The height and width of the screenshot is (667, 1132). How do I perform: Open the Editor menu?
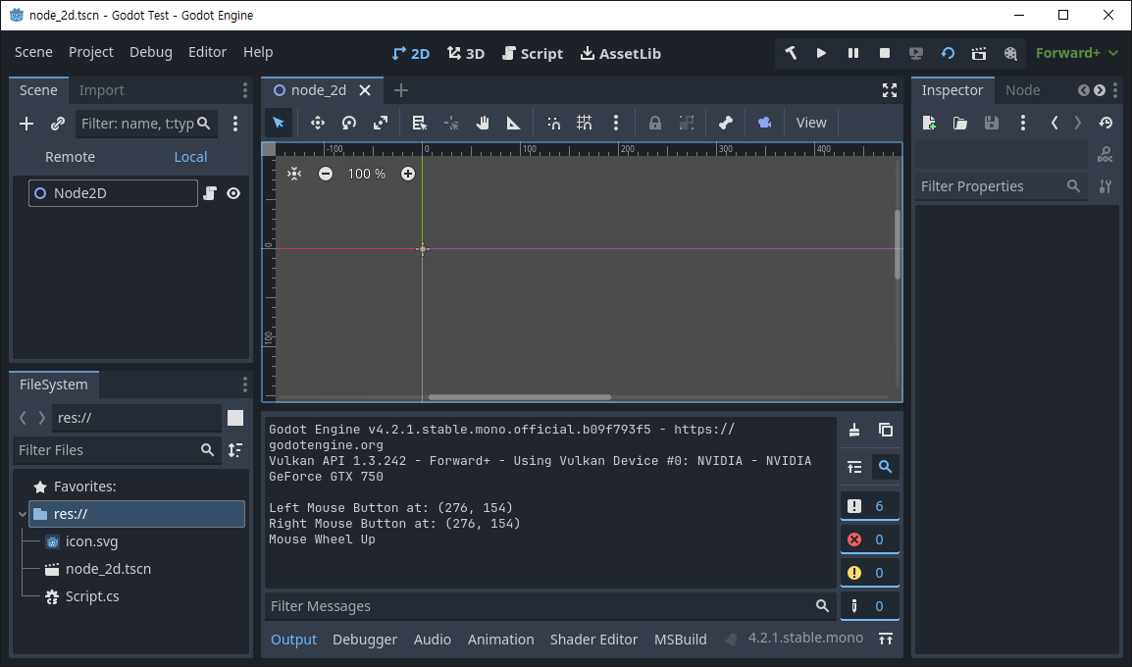pyautogui.click(x=207, y=52)
